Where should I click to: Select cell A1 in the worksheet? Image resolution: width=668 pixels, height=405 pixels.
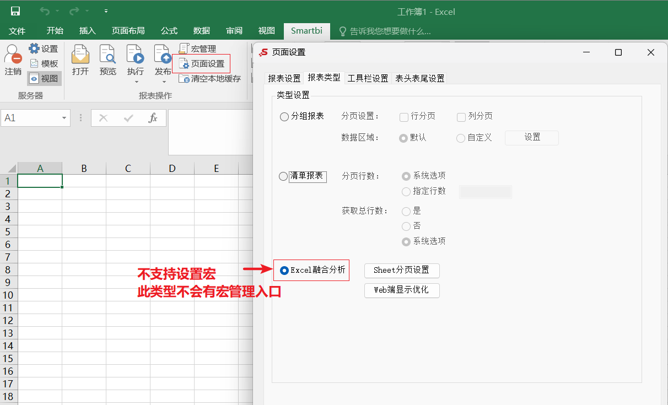tap(40, 181)
